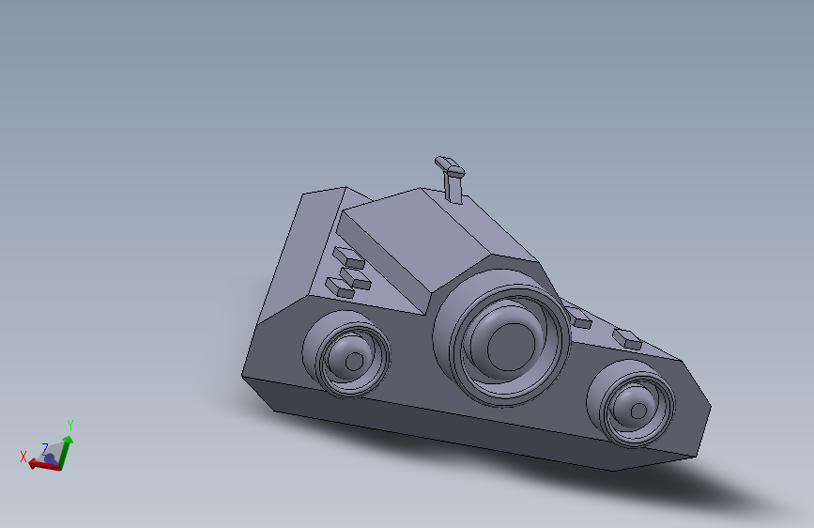Select the small round lens at the right end
This screenshot has height=528, width=814.
click(631, 403)
